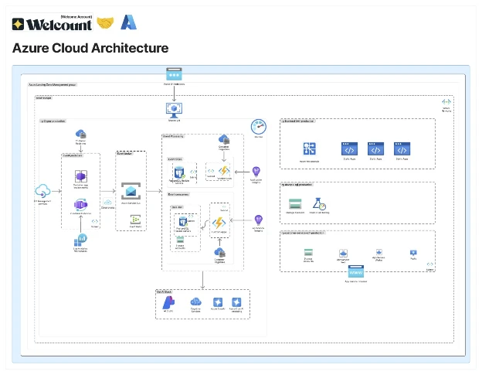Select Container Registry icon above Event producers
Screen dimensions: 482x375
(81, 134)
